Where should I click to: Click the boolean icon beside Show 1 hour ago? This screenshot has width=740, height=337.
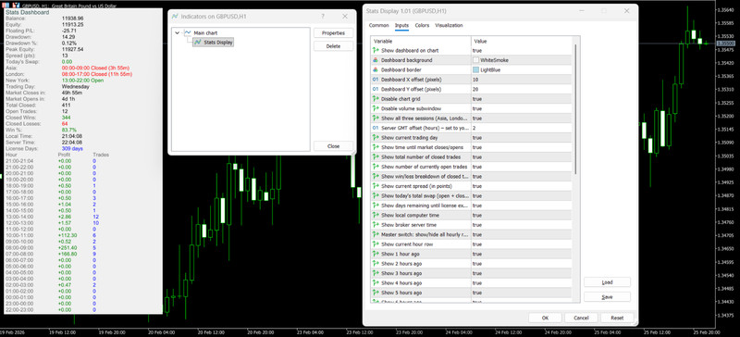tap(376, 254)
